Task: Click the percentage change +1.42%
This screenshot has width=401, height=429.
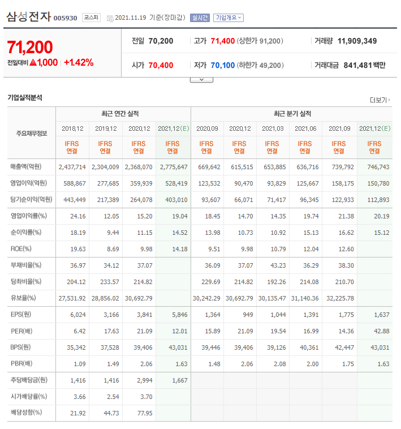Action: coord(79,63)
